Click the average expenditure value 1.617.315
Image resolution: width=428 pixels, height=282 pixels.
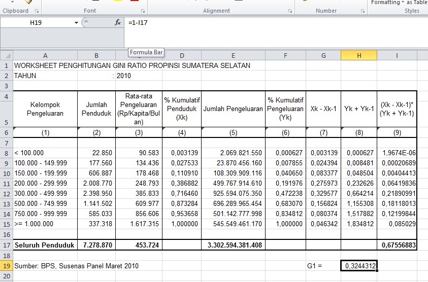click(x=139, y=224)
